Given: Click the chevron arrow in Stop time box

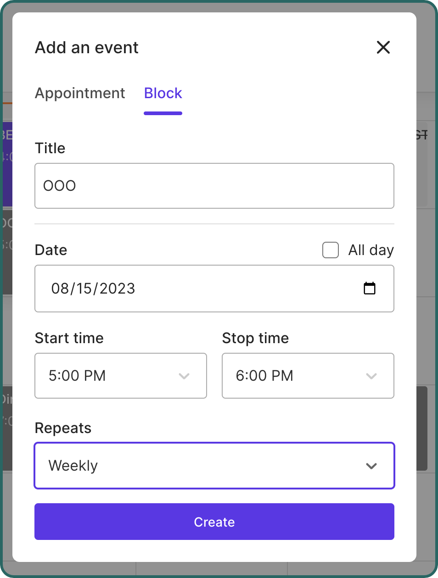Looking at the screenshot, I should click(x=371, y=376).
